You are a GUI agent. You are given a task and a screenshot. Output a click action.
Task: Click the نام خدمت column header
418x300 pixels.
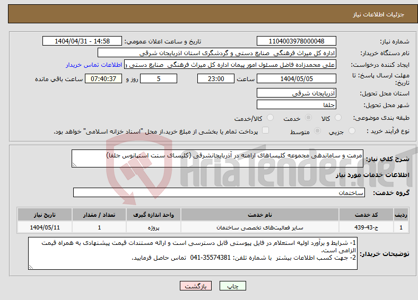(x=260, y=215)
